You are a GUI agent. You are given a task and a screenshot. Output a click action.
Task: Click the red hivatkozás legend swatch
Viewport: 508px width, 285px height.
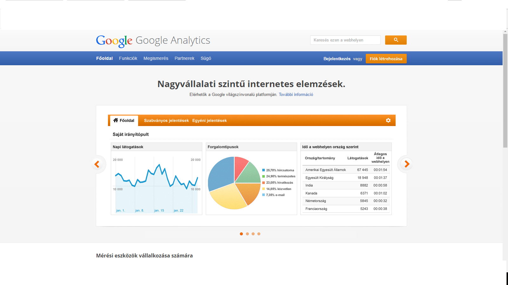264,182
